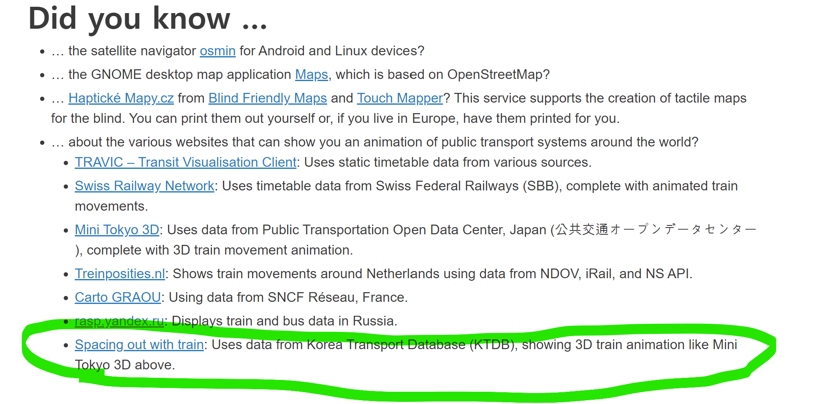The height and width of the screenshot is (404, 819).
Task: Open the Swiss Railway Network link
Action: pos(145,186)
